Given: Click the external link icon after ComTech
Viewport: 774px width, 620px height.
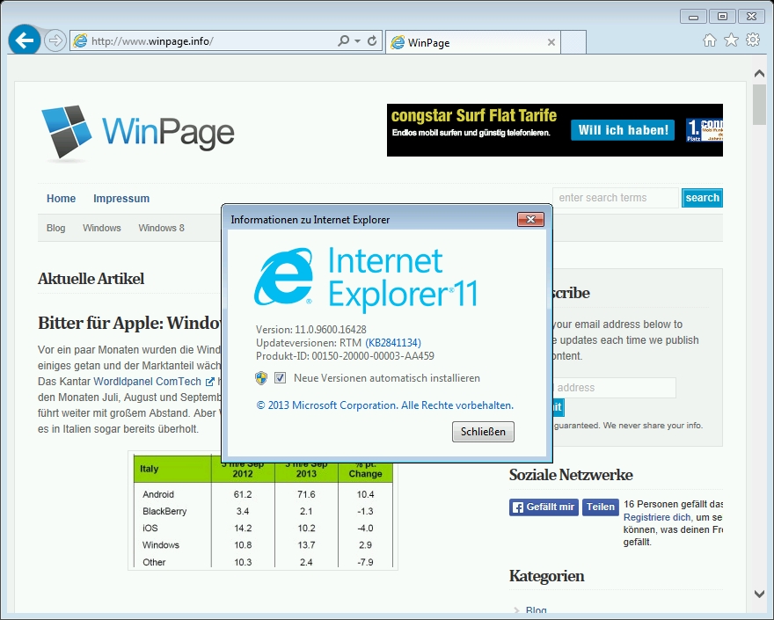Looking at the screenshot, I should click(x=210, y=382).
